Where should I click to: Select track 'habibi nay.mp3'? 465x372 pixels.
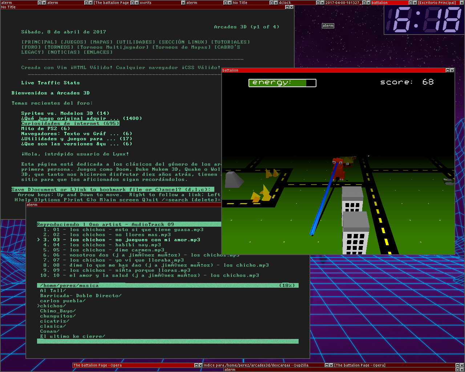click(102, 245)
